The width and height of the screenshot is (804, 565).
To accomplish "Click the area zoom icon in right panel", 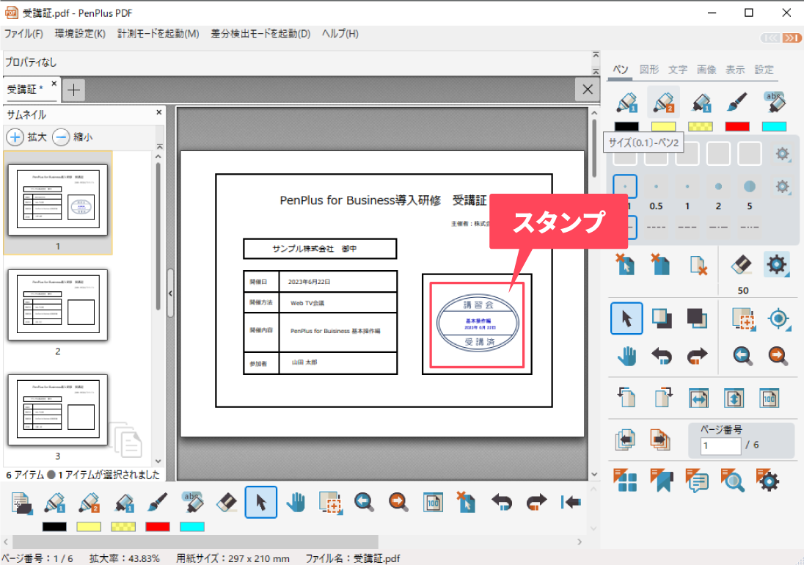I will 744,319.
